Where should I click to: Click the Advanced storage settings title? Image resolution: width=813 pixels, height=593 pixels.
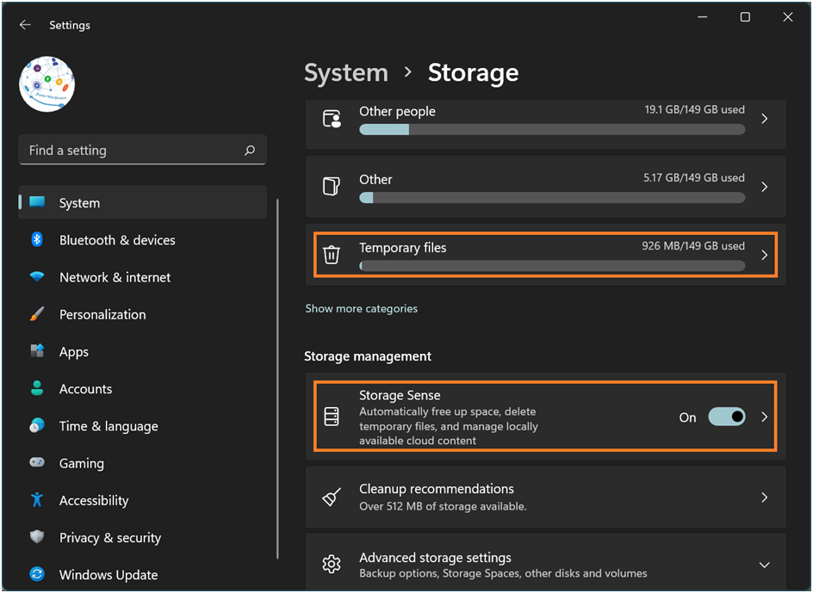[436, 557]
